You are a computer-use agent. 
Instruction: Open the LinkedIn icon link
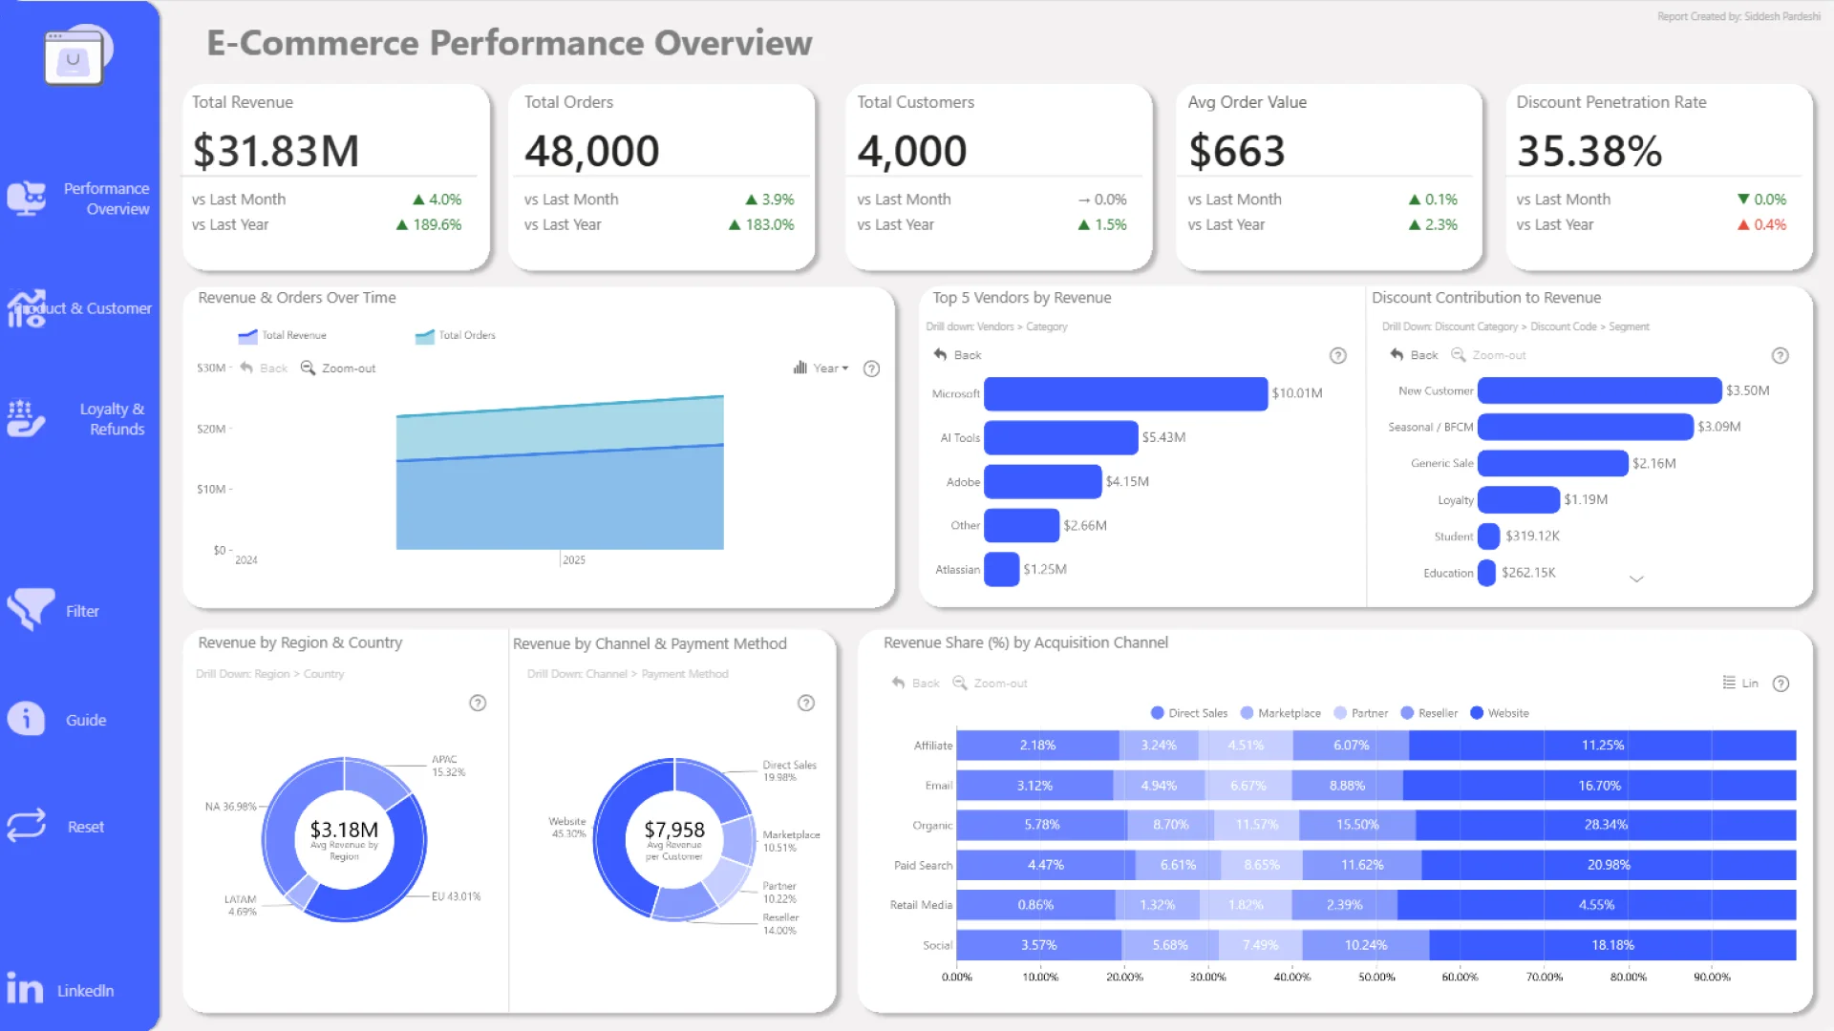pos(25,989)
